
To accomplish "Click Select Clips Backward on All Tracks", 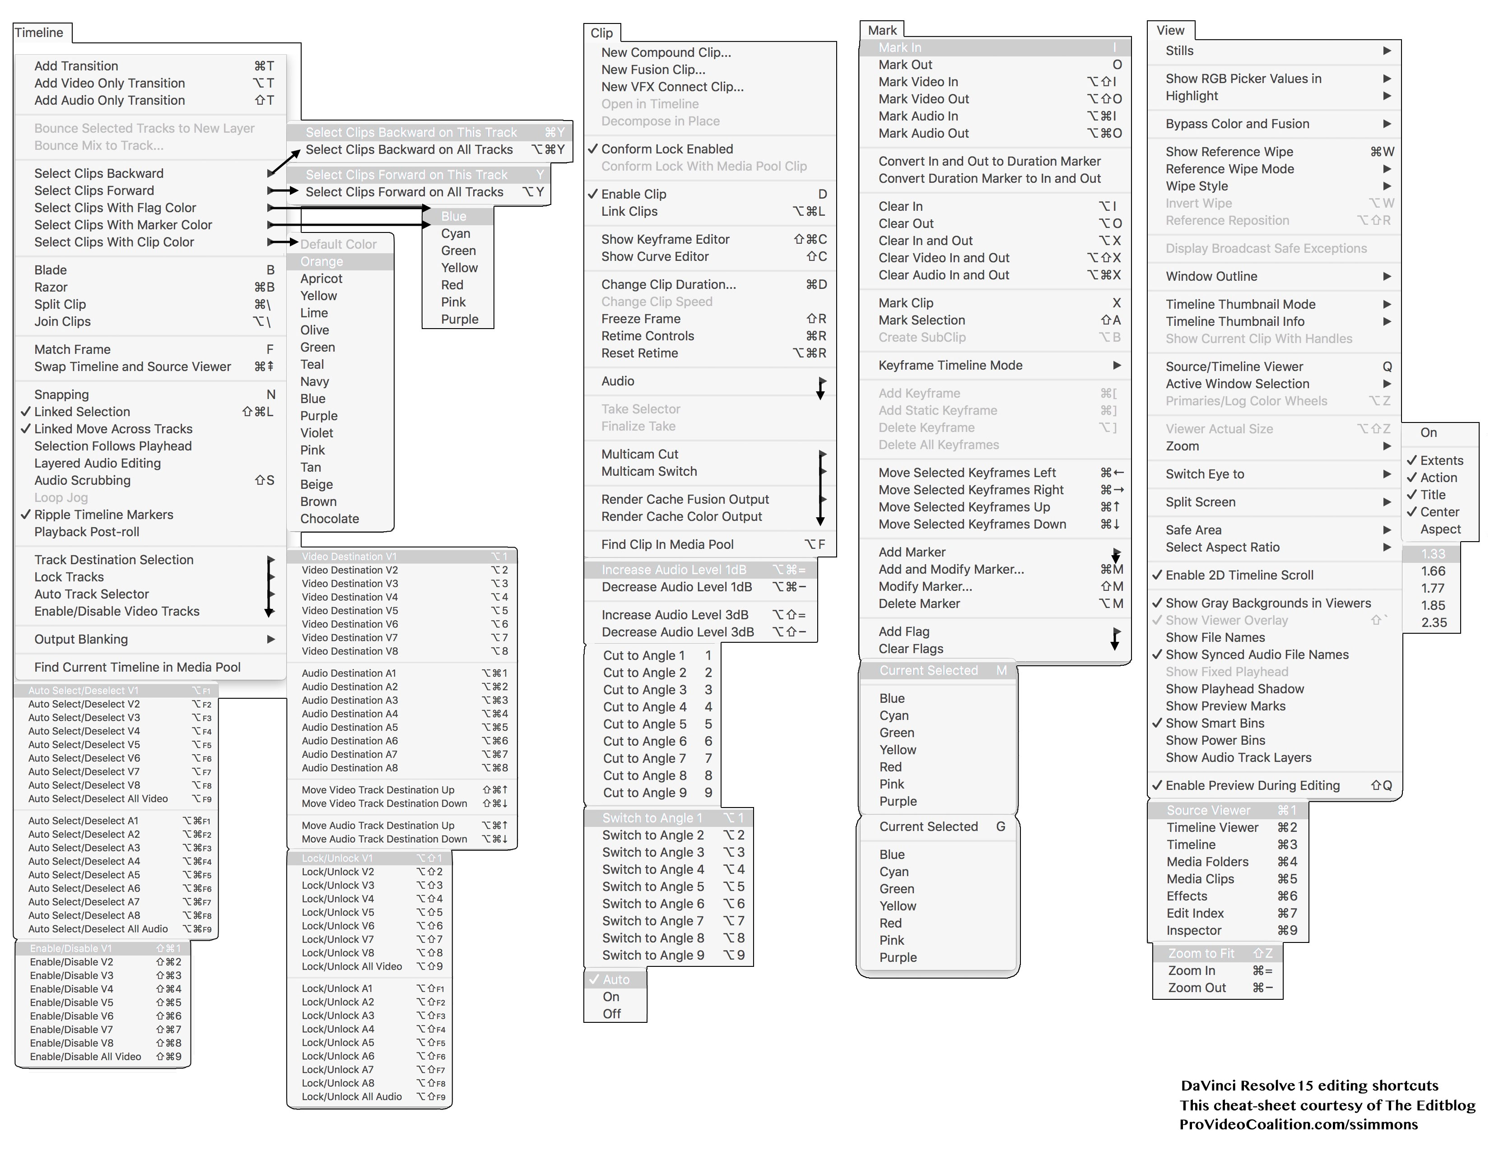I will pos(430,149).
